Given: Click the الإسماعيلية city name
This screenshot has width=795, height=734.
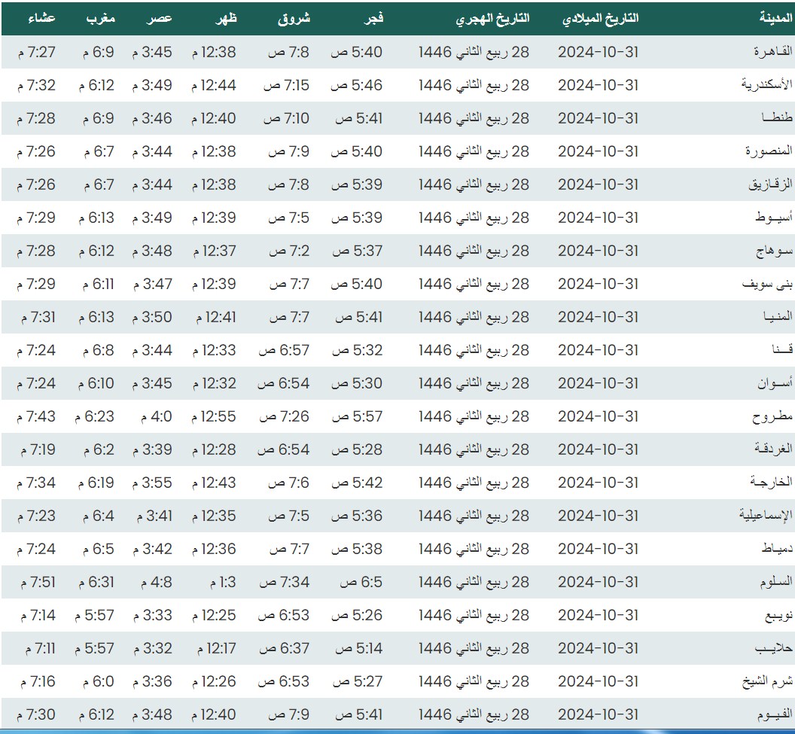Looking at the screenshot, I should pos(766,516).
